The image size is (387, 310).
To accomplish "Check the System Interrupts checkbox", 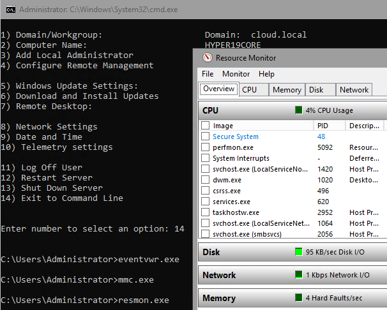I will 205,158.
